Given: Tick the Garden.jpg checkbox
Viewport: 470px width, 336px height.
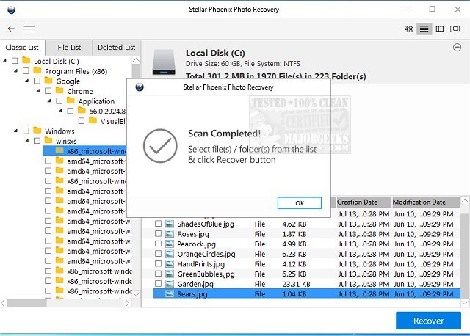Looking at the screenshot, I should tap(159, 284).
